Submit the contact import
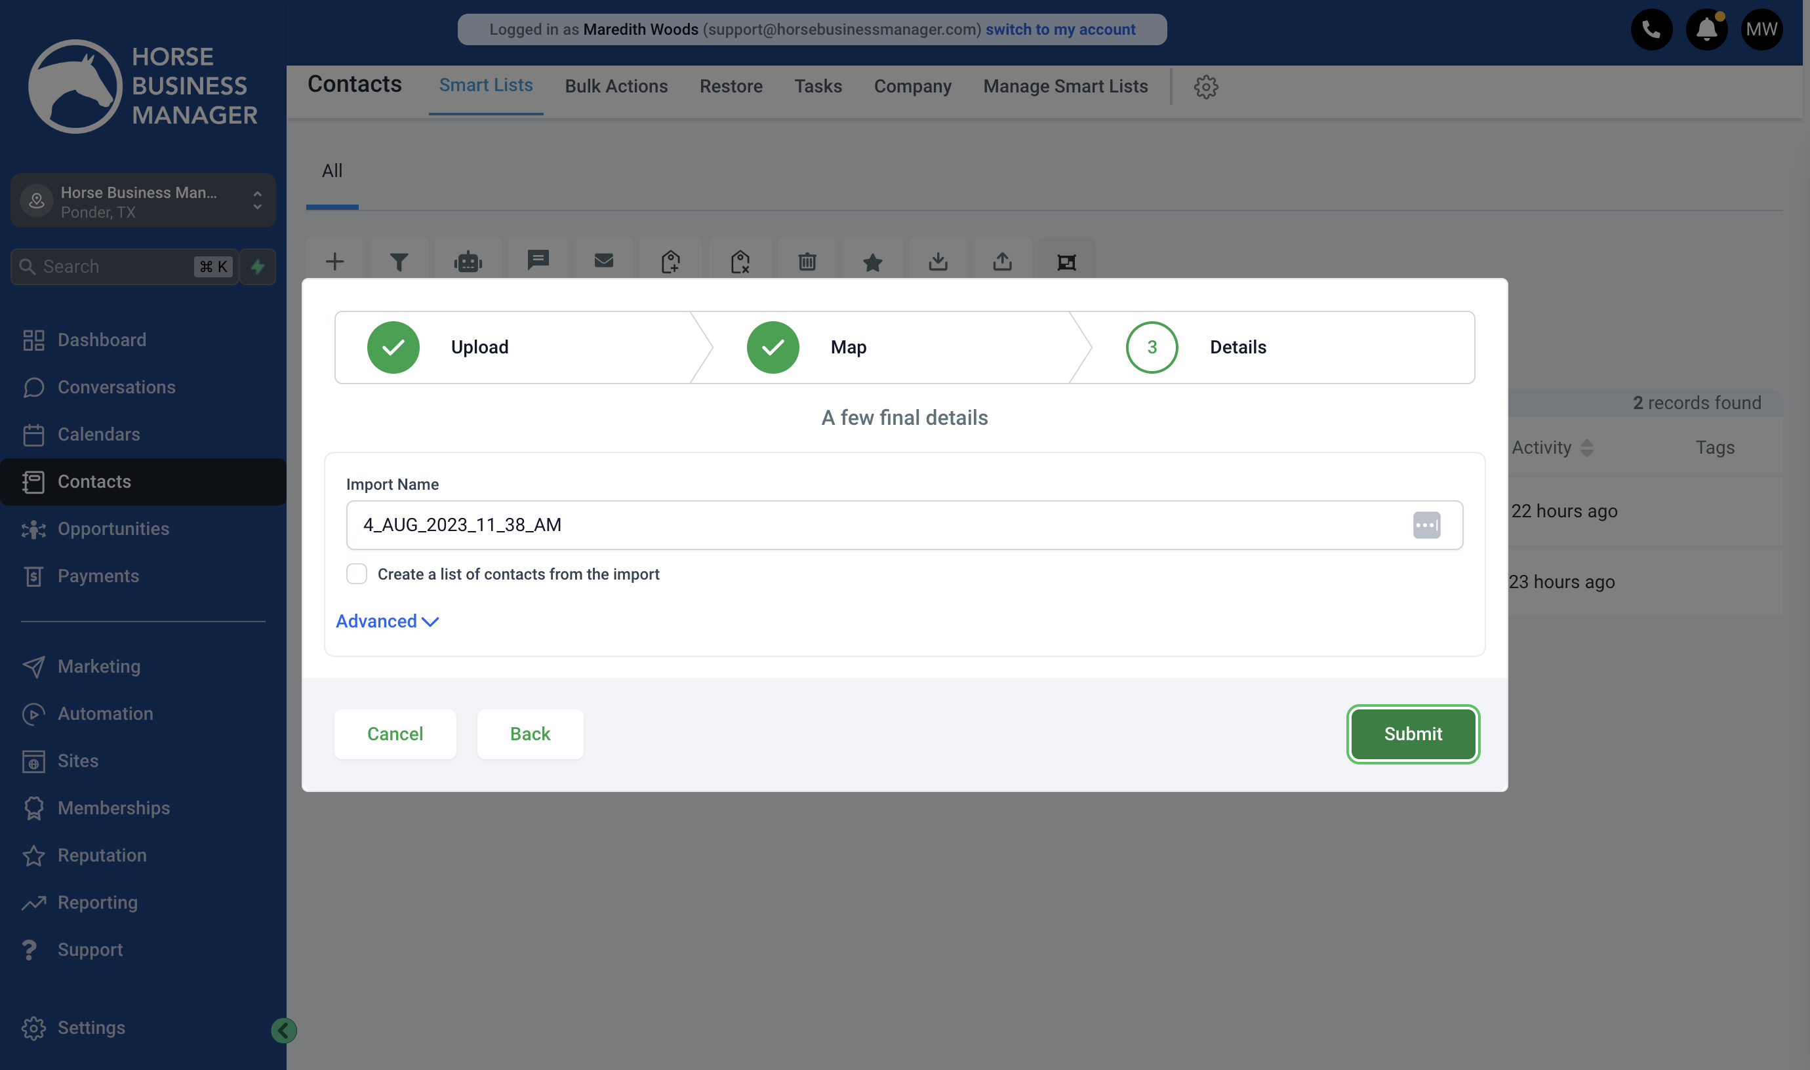Screen dimensions: 1810x1070 pyautogui.click(x=1413, y=734)
